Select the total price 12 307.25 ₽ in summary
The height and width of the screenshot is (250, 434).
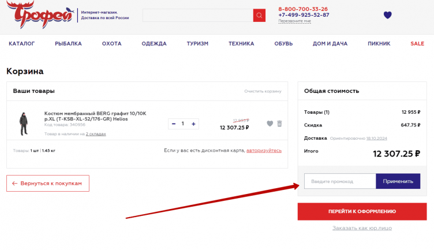[x=396, y=154]
